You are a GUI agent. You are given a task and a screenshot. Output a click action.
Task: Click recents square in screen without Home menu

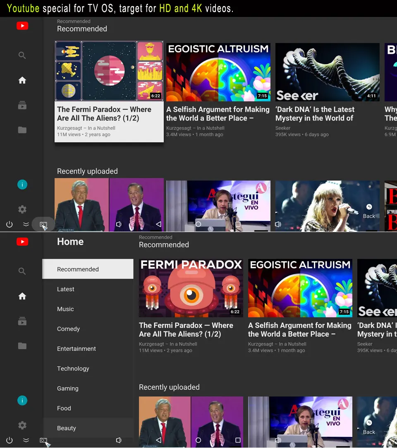[x=238, y=224]
